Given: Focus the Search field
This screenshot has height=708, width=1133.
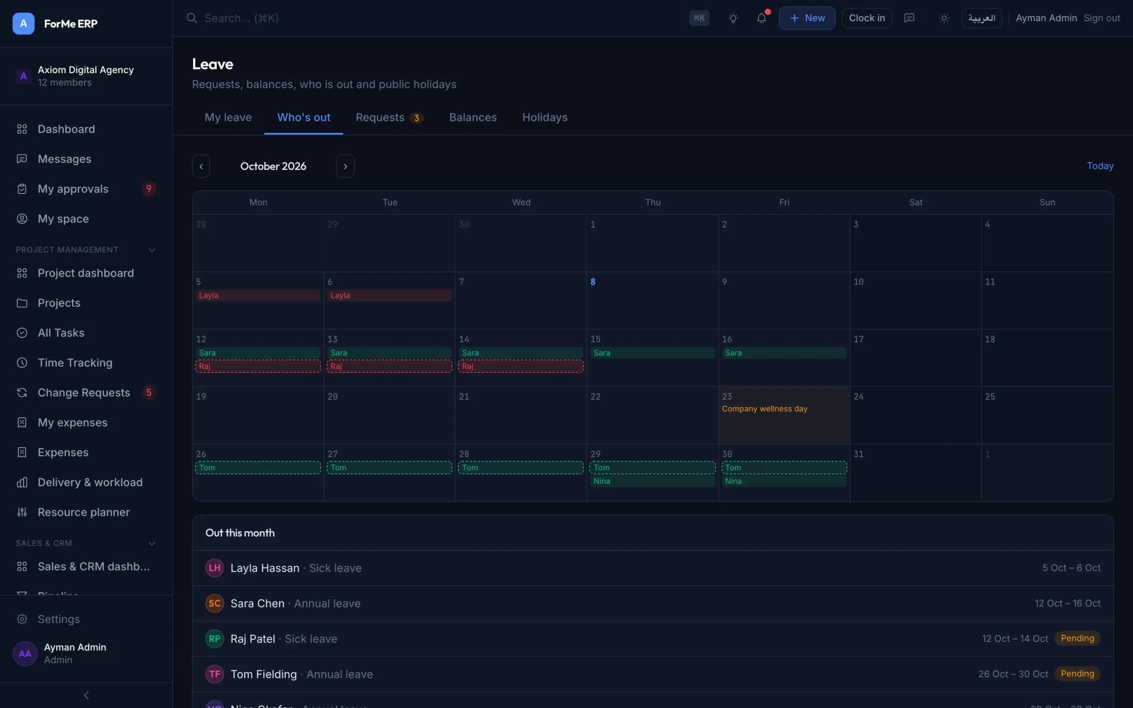Looking at the screenshot, I should (434, 18).
